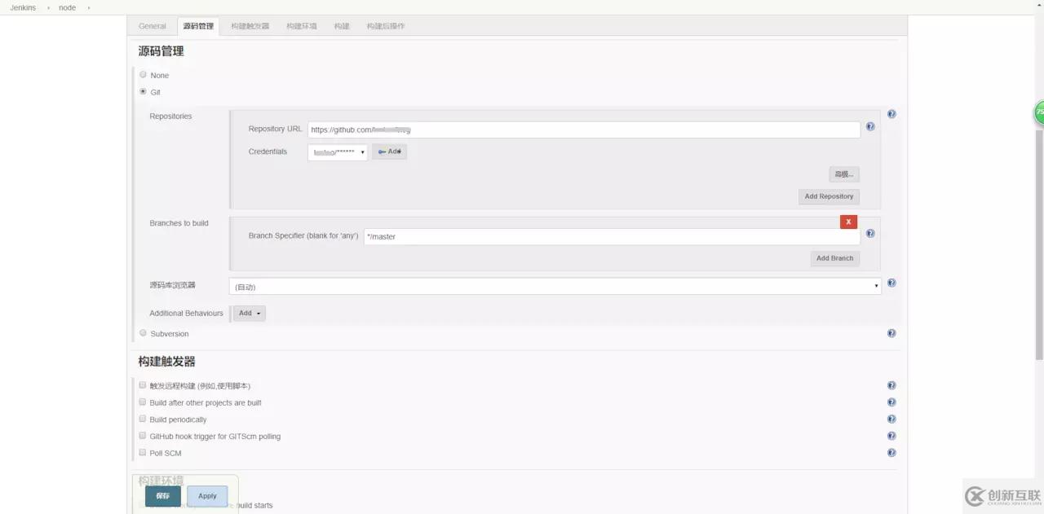Open help icon for Build periodically
The image size is (1044, 514).
(x=891, y=420)
